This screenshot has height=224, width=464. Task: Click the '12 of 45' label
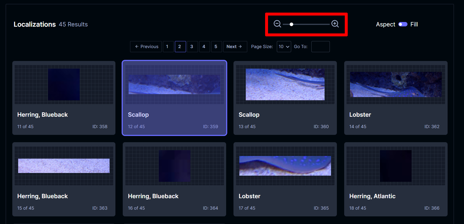tap(136, 127)
